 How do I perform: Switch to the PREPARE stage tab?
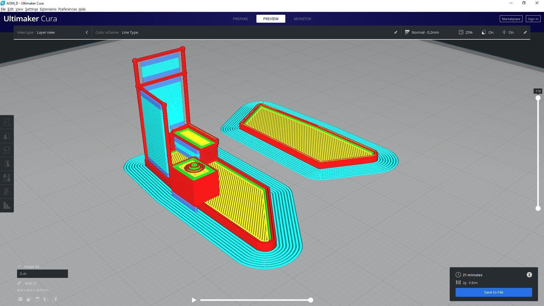pyautogui.click(x=240, y=19)
